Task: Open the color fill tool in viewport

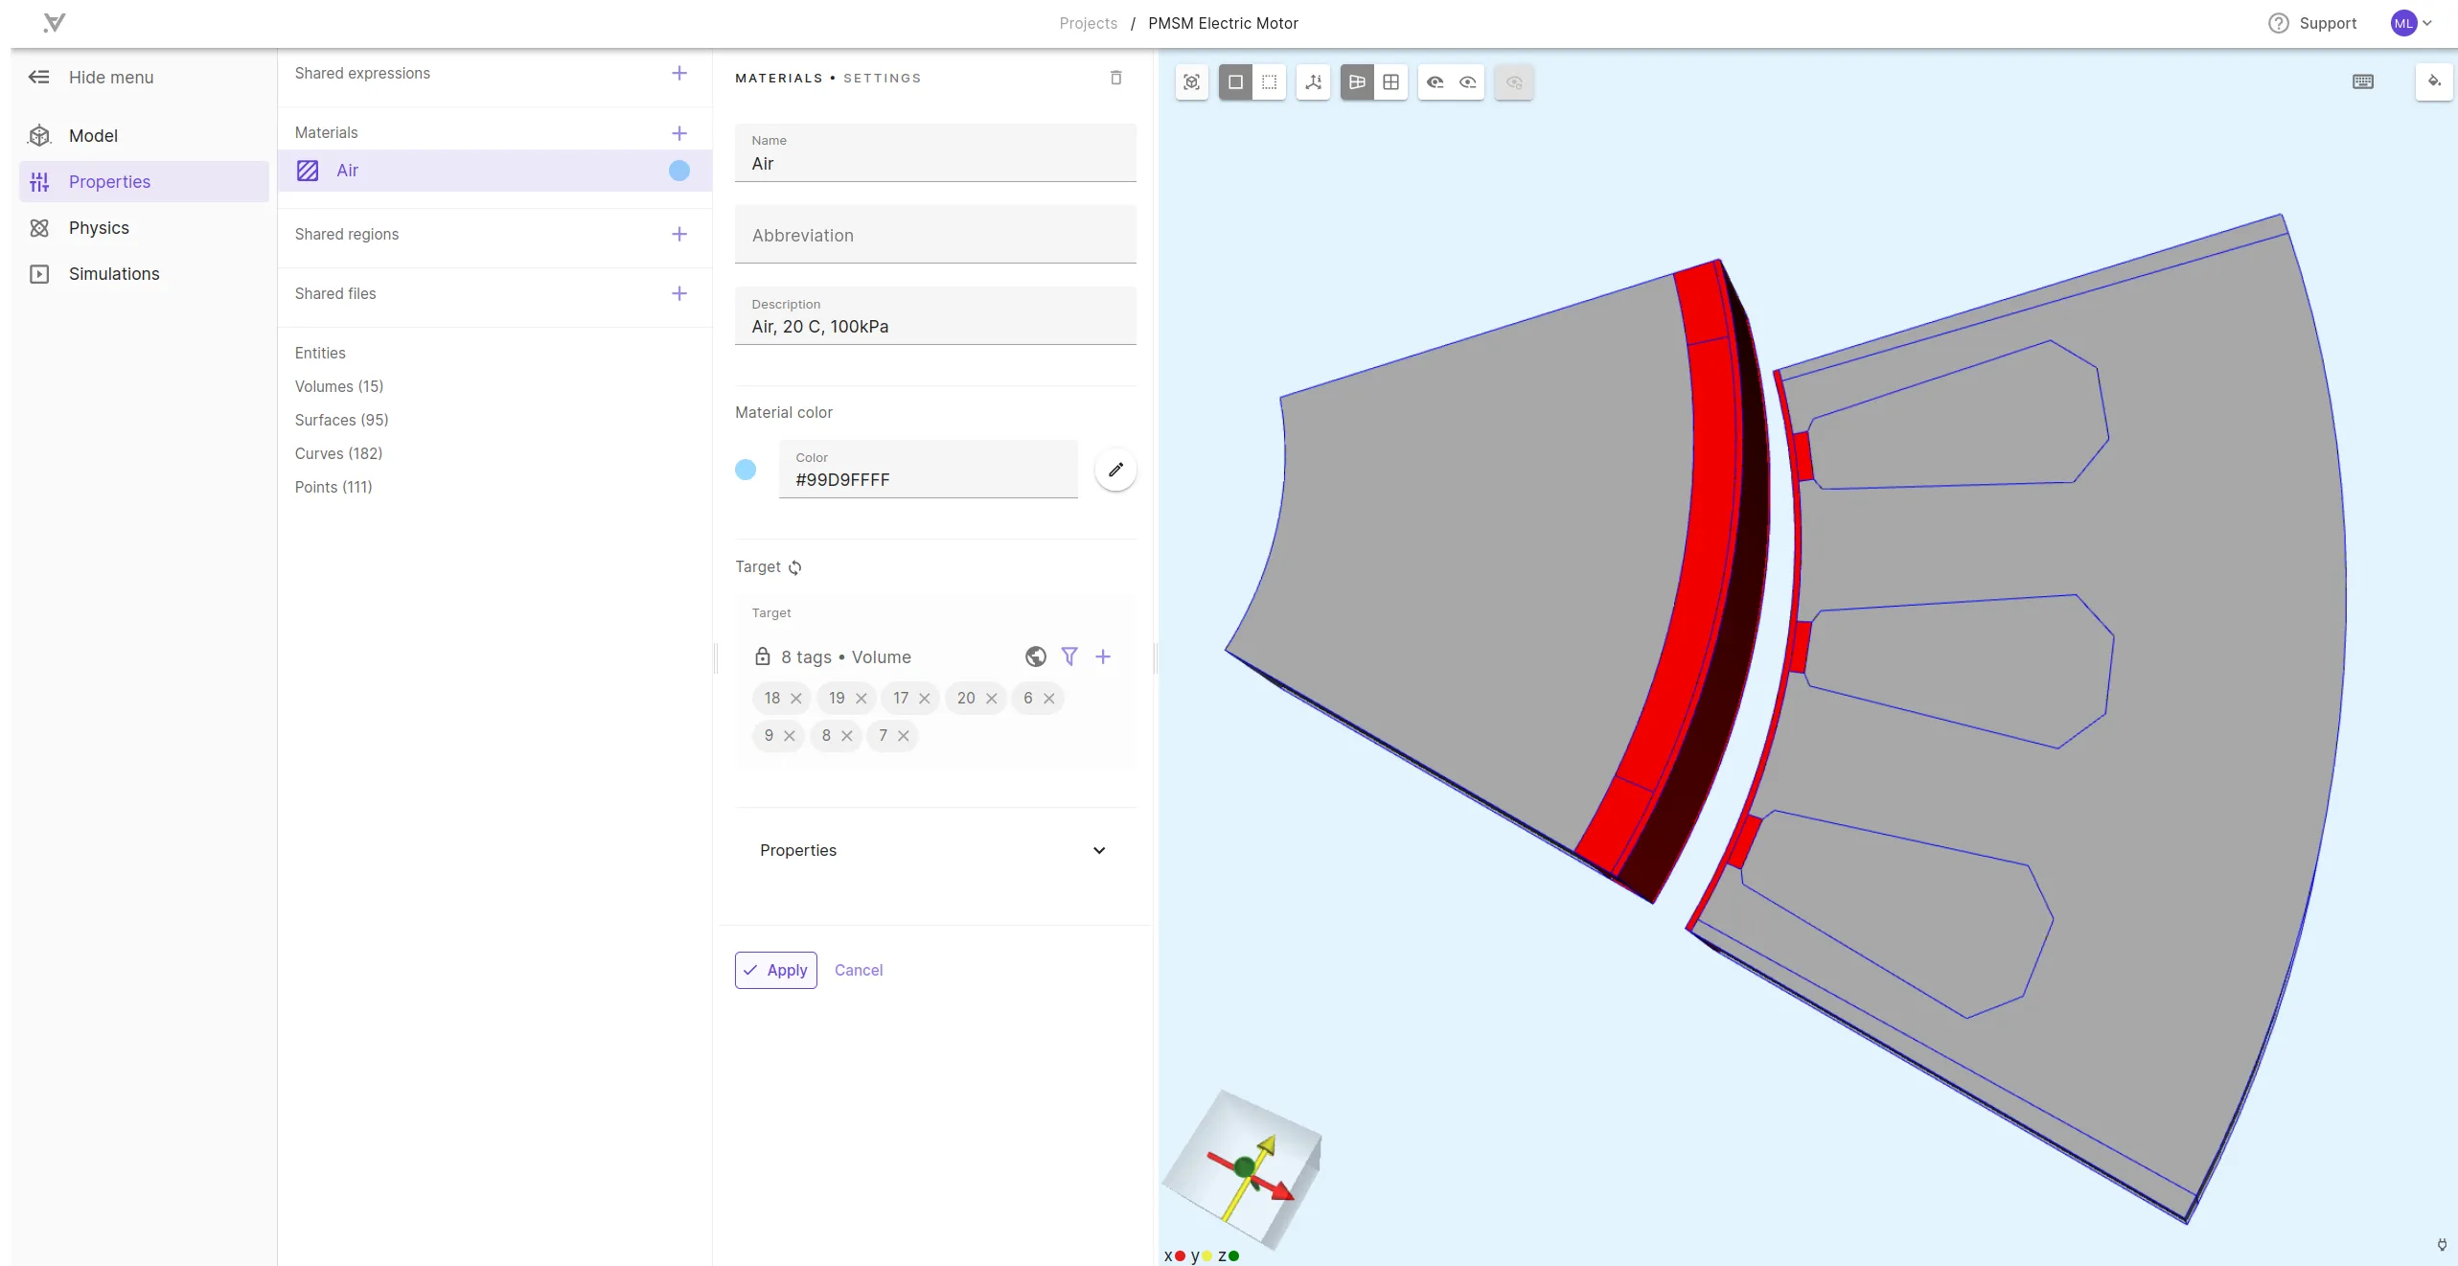Action: click(x=2435, y=82)
